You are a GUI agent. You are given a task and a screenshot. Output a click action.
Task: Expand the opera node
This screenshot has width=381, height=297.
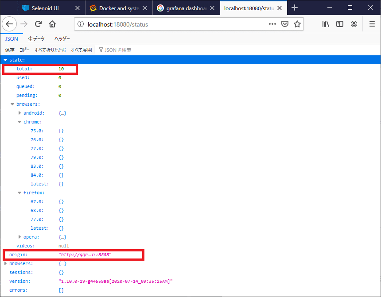tap(19, 237)
